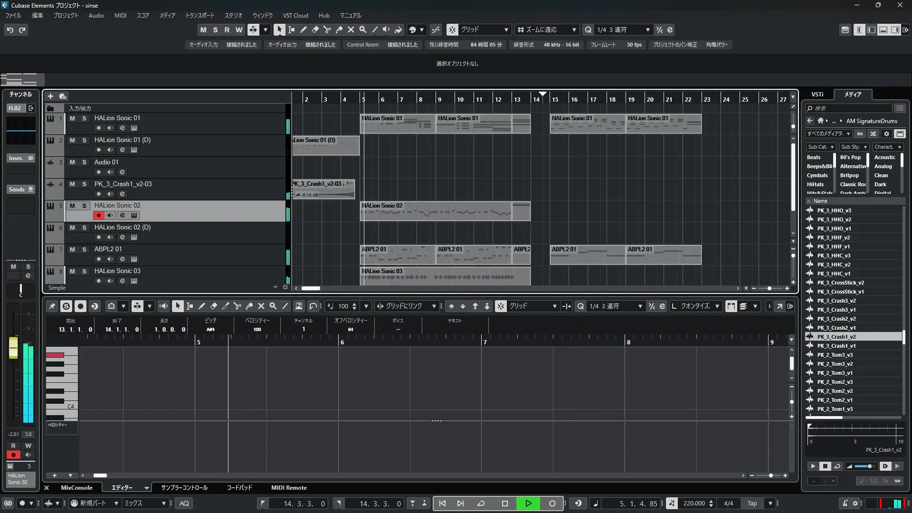Switch to the MixConsole tab

point(76,488)
